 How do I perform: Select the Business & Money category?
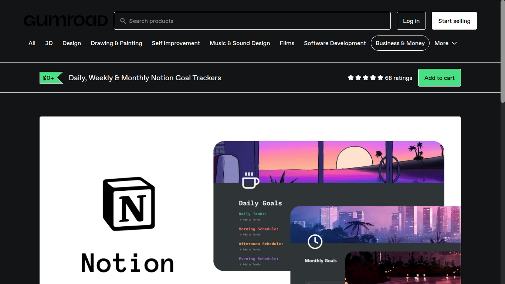pos(400,43)
